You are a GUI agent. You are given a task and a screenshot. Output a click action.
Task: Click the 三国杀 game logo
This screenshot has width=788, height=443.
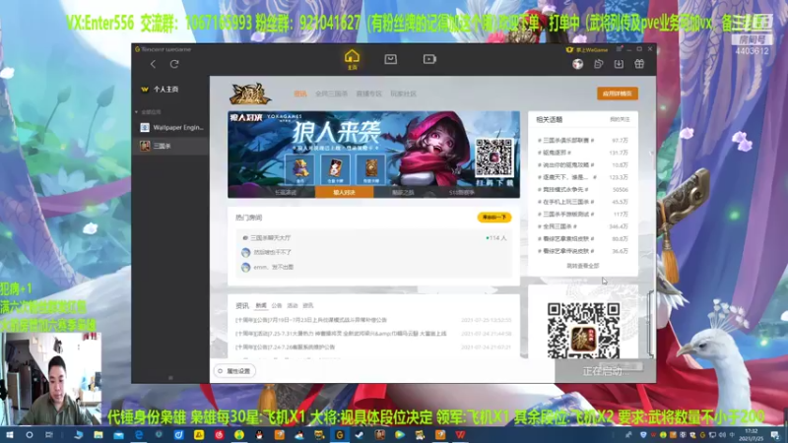(x=250, y=94)
